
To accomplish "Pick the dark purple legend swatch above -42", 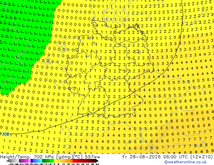I will click(x=20, y=161).
